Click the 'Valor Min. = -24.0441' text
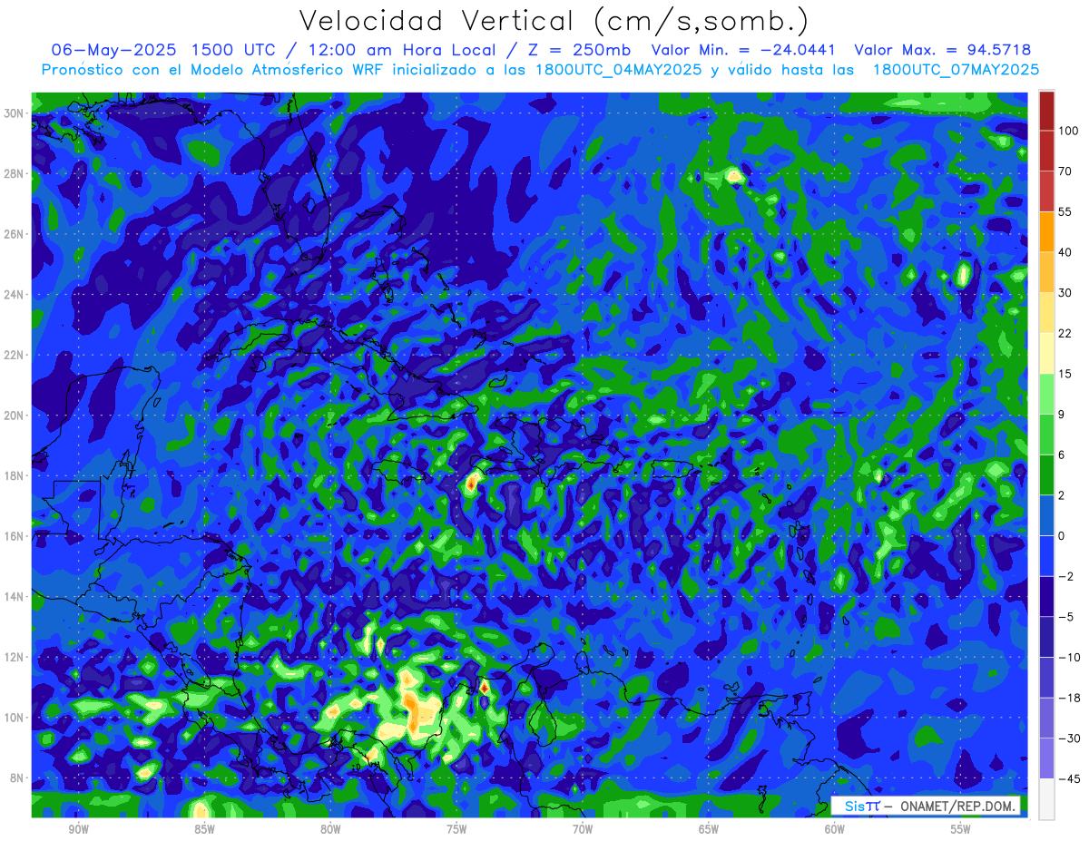1089x841 pixels. coord(744,50)
